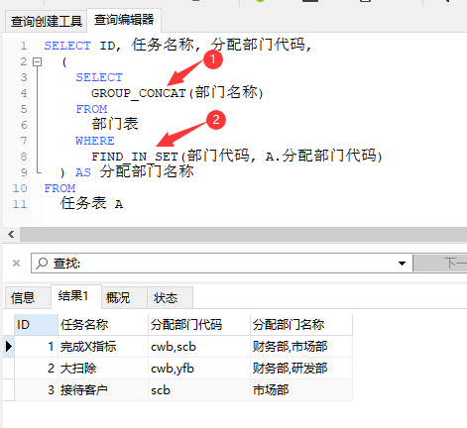Focus the 查找 search input field
Image resolution: width=467 pixels, height=428 pixels.
click(x=221, y=264)
